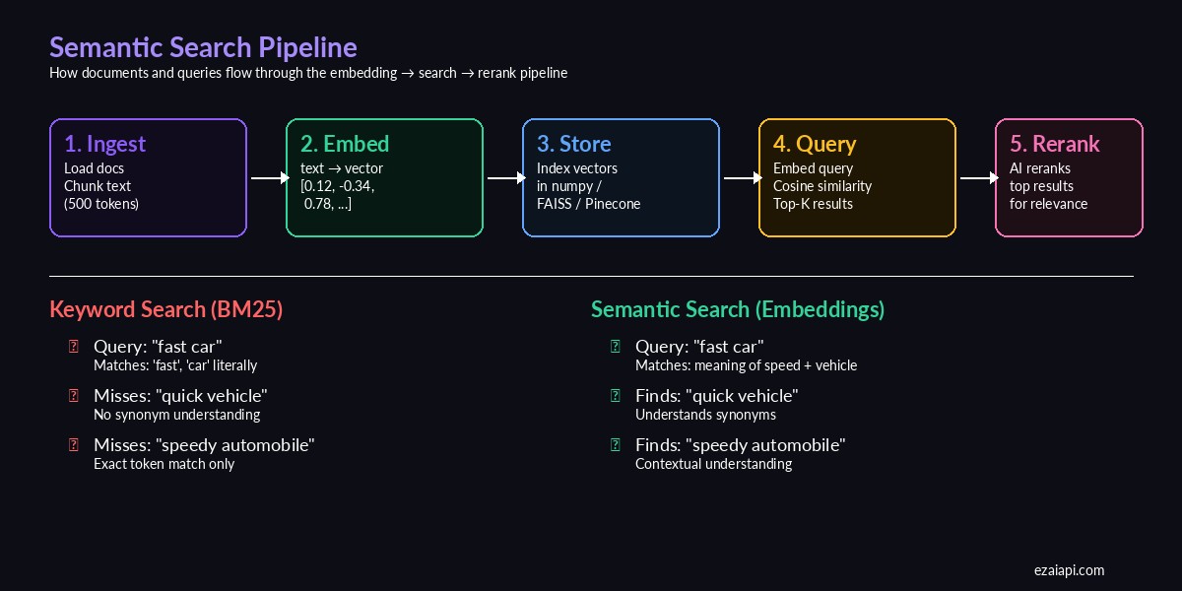Image resolution: width=1182 pixels, height=591 pixels.
Task: Click the red status icon beside Misses: "quick vehicle"
Action: click(73, 395)
